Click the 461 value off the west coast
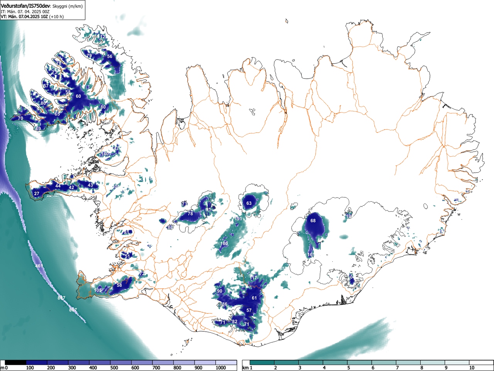 39,266
